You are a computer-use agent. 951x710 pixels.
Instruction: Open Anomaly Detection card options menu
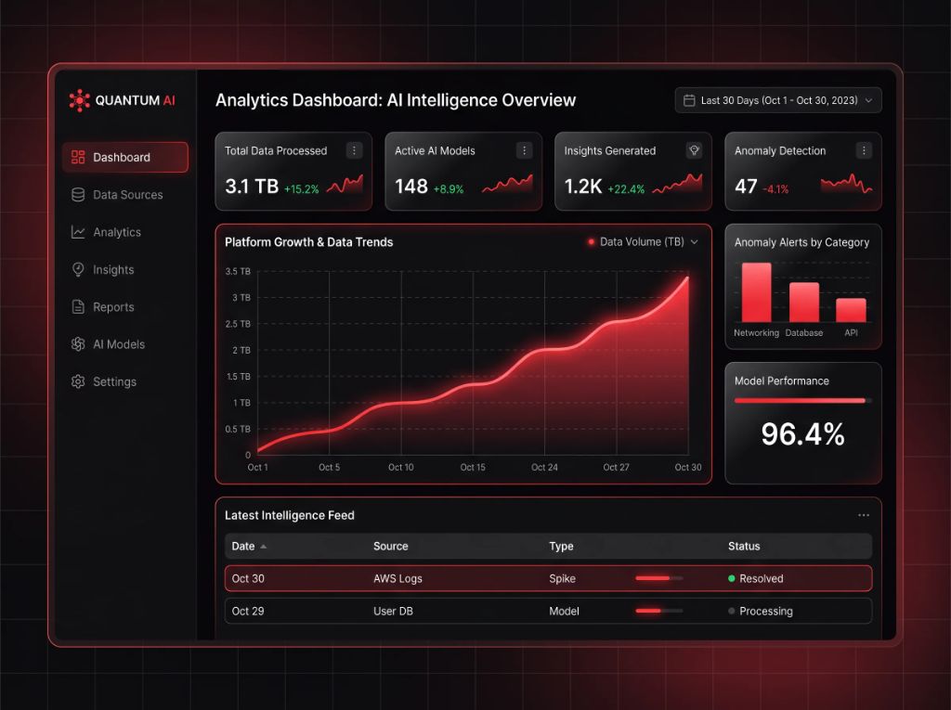click(x=864, y=150)
